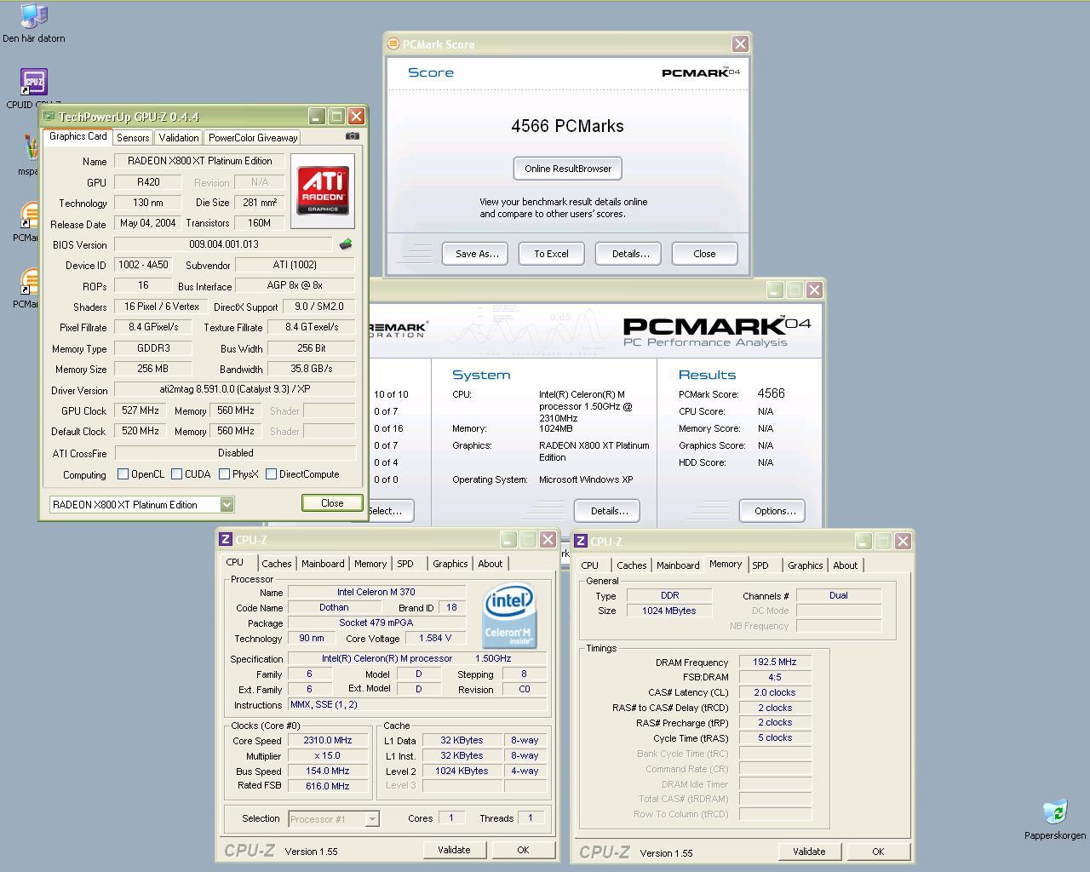Open Memory tab in left CPU-Z window
1090x872 pixels.
(x=370, y=564)
